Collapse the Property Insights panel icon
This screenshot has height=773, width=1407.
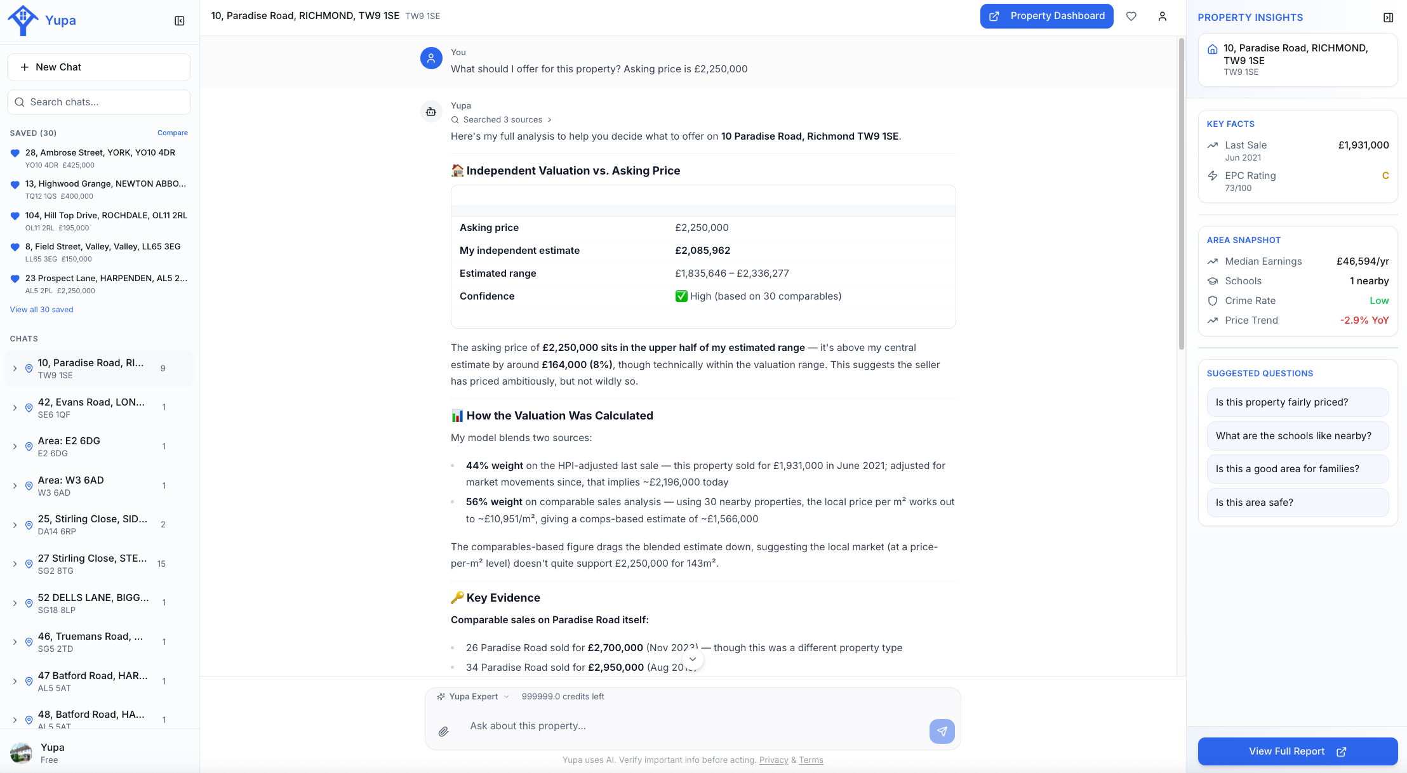click(1389, 18)
